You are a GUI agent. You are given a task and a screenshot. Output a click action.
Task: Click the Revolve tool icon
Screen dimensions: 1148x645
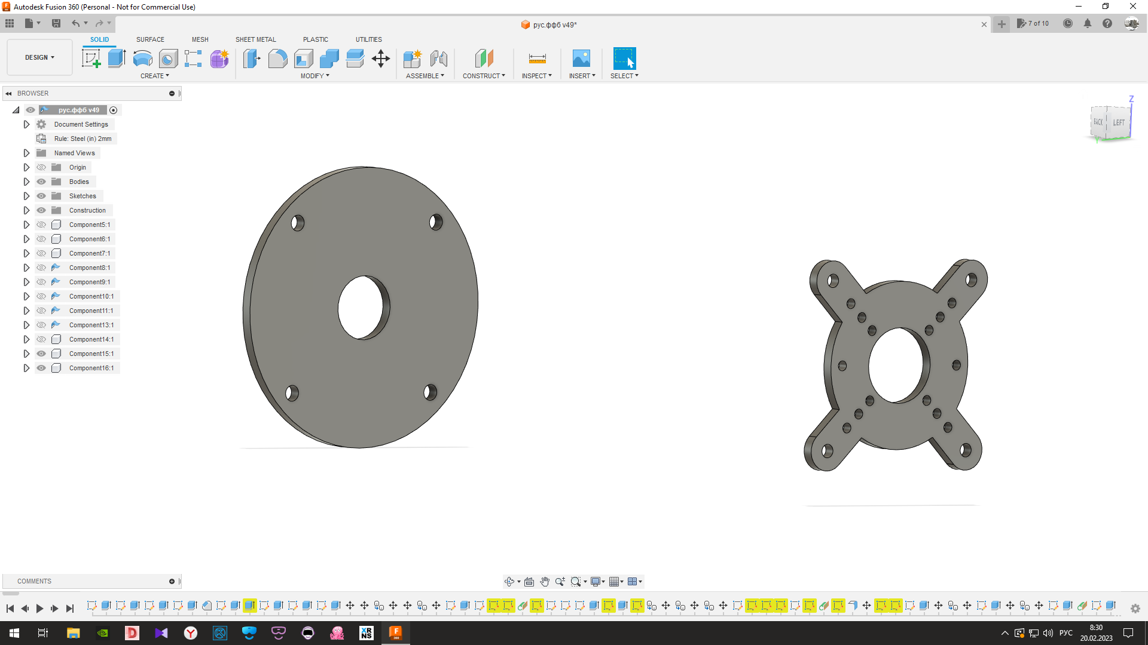pyautogui.click(x=142, y=59)
